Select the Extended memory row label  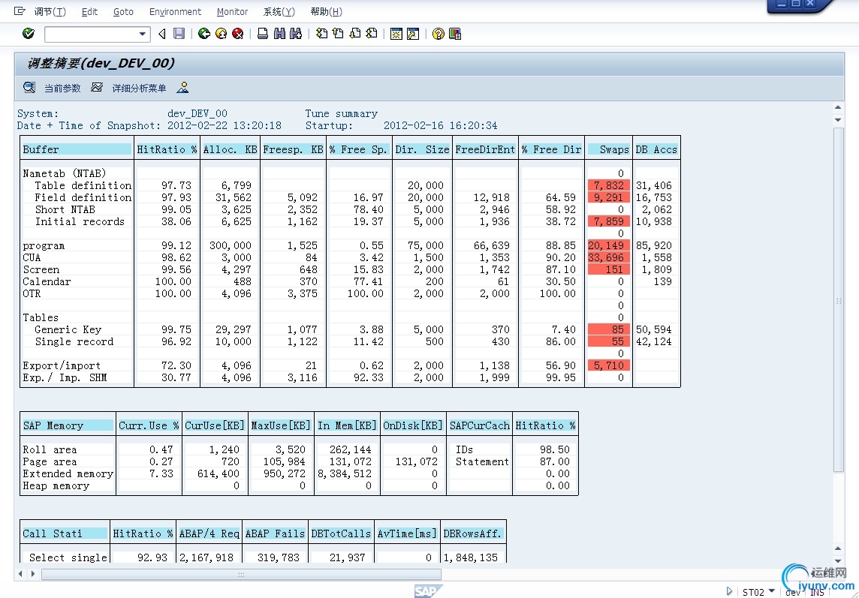68,473
